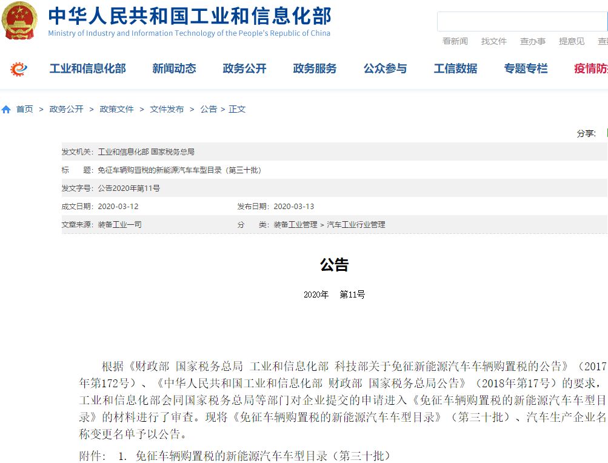This screenshot has height=463, width=608.
Task: Click the 发布日期 value 2020-03-13
Action: pyautogui.click(x=294, y=207)
